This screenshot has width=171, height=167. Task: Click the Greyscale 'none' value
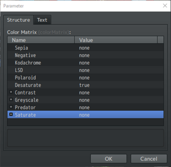point(84,100)
